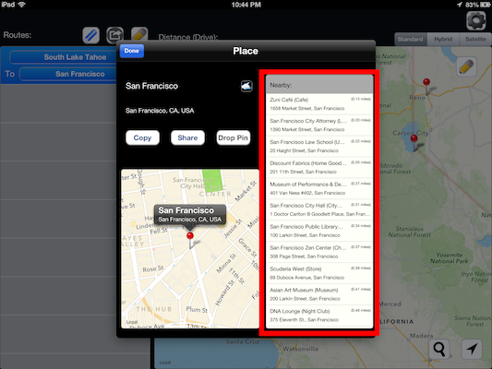Select Zuni Café nearby entry

pyautogui.click(x=319, y=103)
